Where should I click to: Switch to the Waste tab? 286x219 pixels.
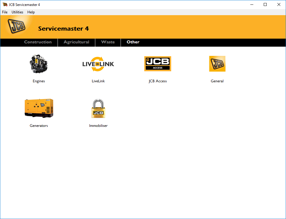(x=108, y=42)
